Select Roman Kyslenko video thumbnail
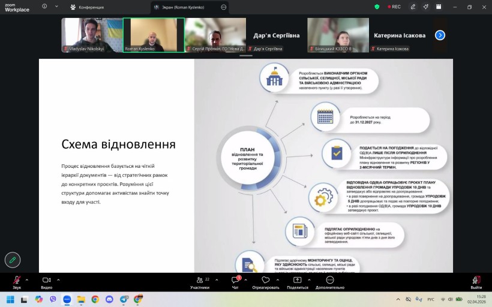492x307 pixels. (154, 35)
